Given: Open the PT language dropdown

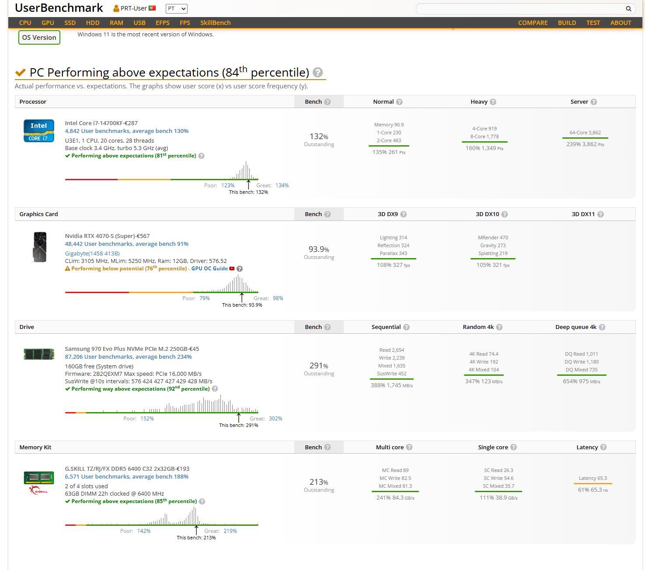Looking at the screenshot, I should click(177, 8).
